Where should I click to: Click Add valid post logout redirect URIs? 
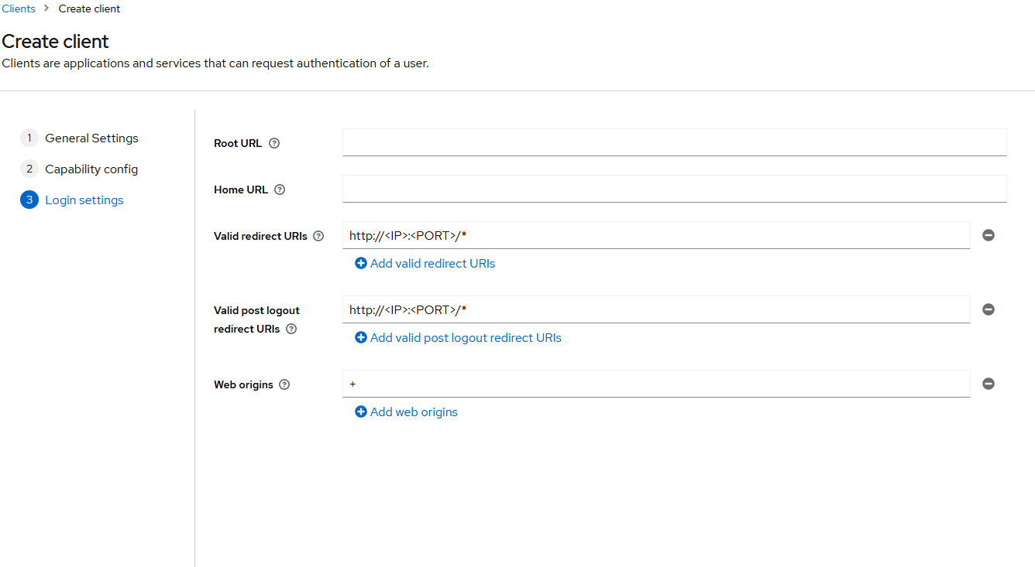(x=458, y=337)
